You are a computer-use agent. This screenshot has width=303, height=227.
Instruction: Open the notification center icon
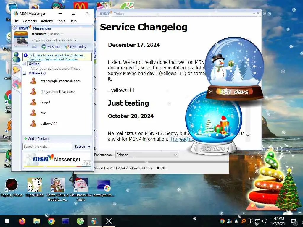[294, 221]
